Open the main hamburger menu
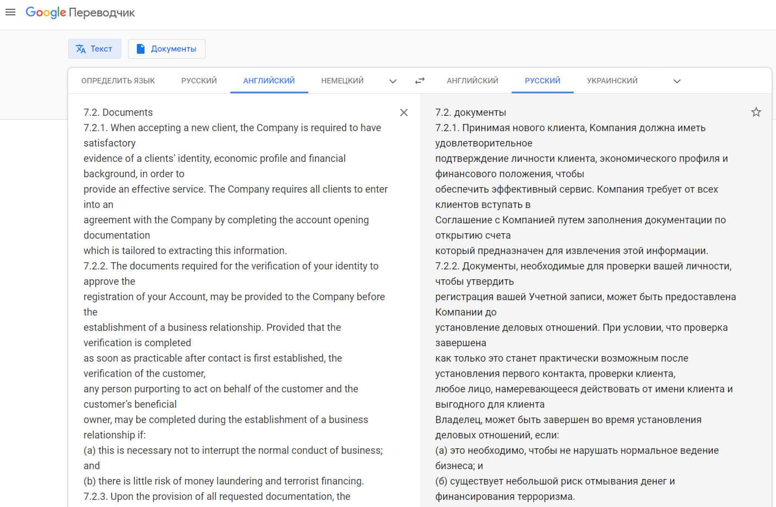Viewport: 776px width, 507px height. pos(10,12)
